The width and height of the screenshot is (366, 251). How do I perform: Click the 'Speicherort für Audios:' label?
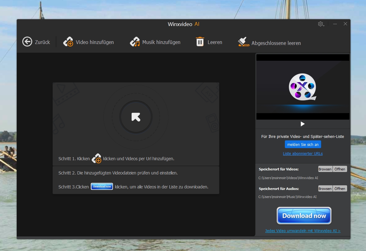(279, 188)
